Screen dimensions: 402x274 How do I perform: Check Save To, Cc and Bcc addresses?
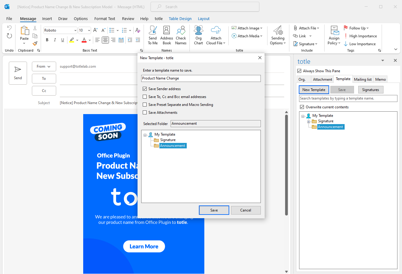pos(145,97)
